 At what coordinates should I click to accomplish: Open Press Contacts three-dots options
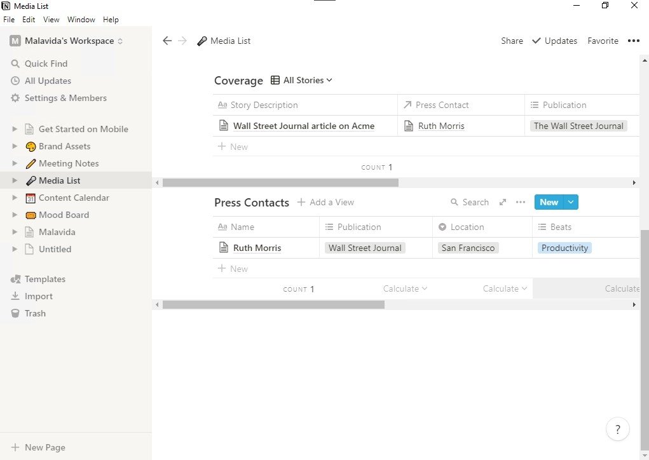click(x=520, y=202)
